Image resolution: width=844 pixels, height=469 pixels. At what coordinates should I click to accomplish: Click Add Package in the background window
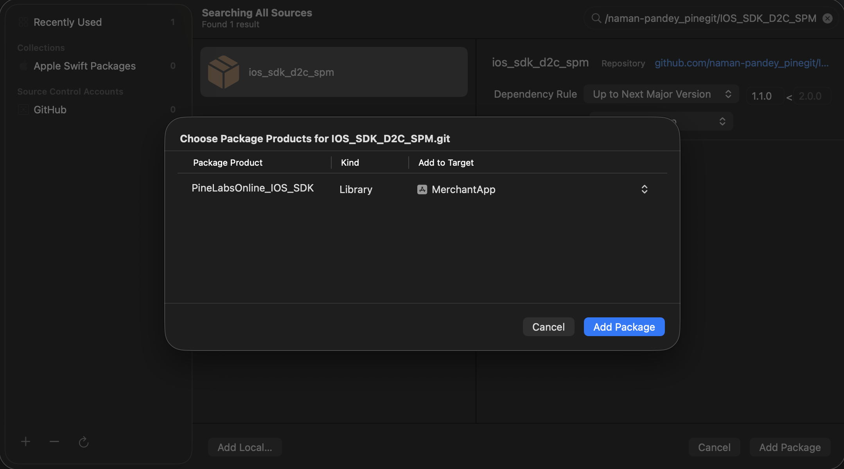[x=790, y=447]
